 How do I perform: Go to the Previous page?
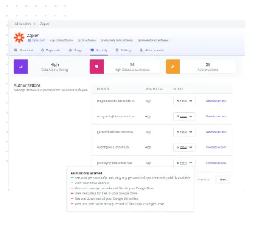coord(204,179)
